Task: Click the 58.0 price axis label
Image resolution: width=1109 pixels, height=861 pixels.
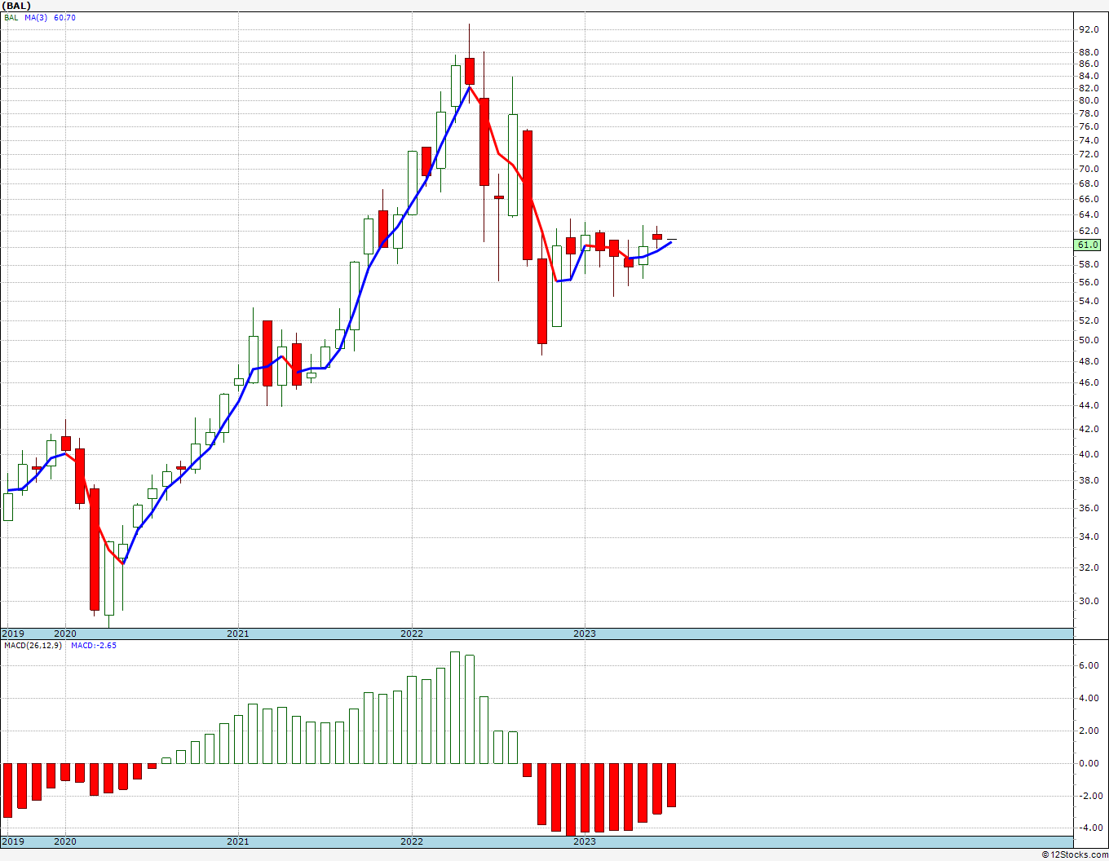Action: [x=1089, y=264]
